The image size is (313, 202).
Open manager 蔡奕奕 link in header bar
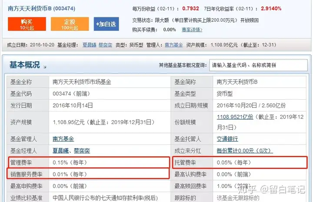point(105,45)
